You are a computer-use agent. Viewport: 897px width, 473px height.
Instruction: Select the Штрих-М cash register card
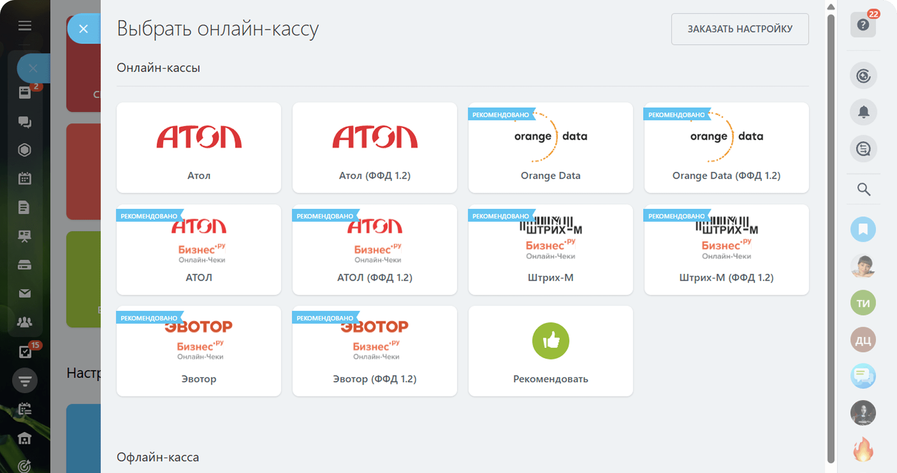(550, 250)
